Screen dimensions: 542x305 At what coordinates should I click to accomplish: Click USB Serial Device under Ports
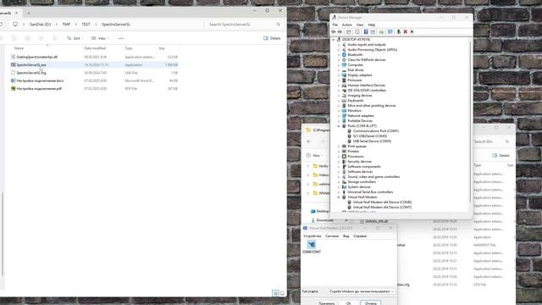click(372, 141)
